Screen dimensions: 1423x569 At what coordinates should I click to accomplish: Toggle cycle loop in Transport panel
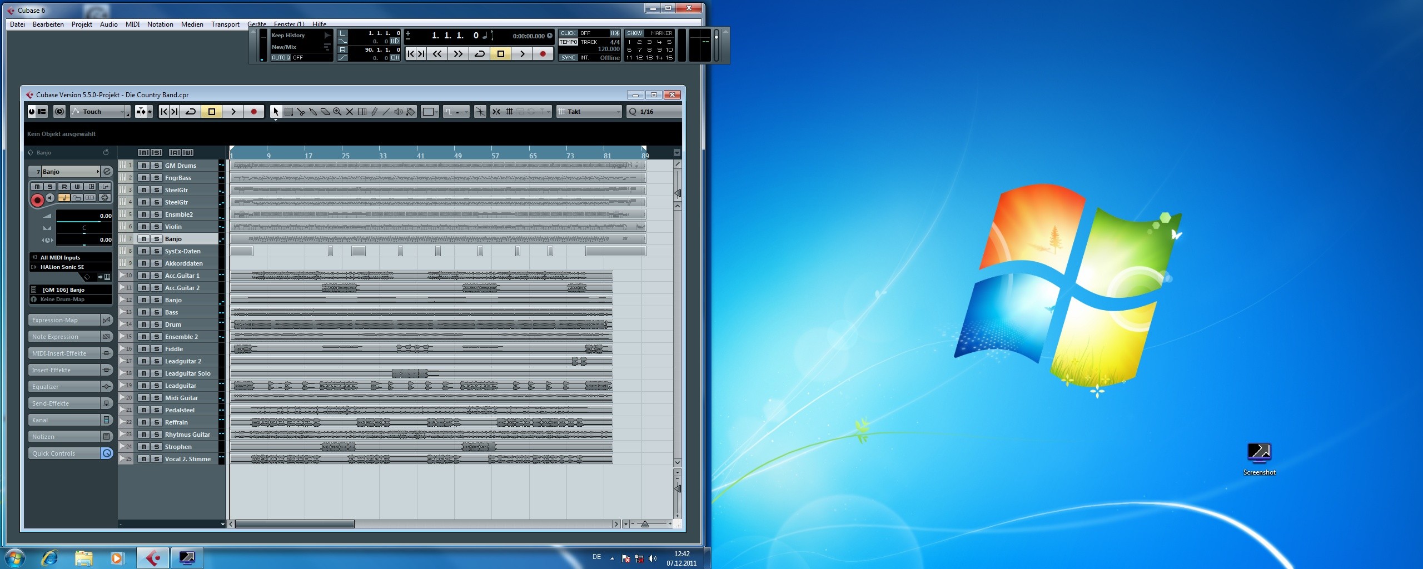click(479, 54)
